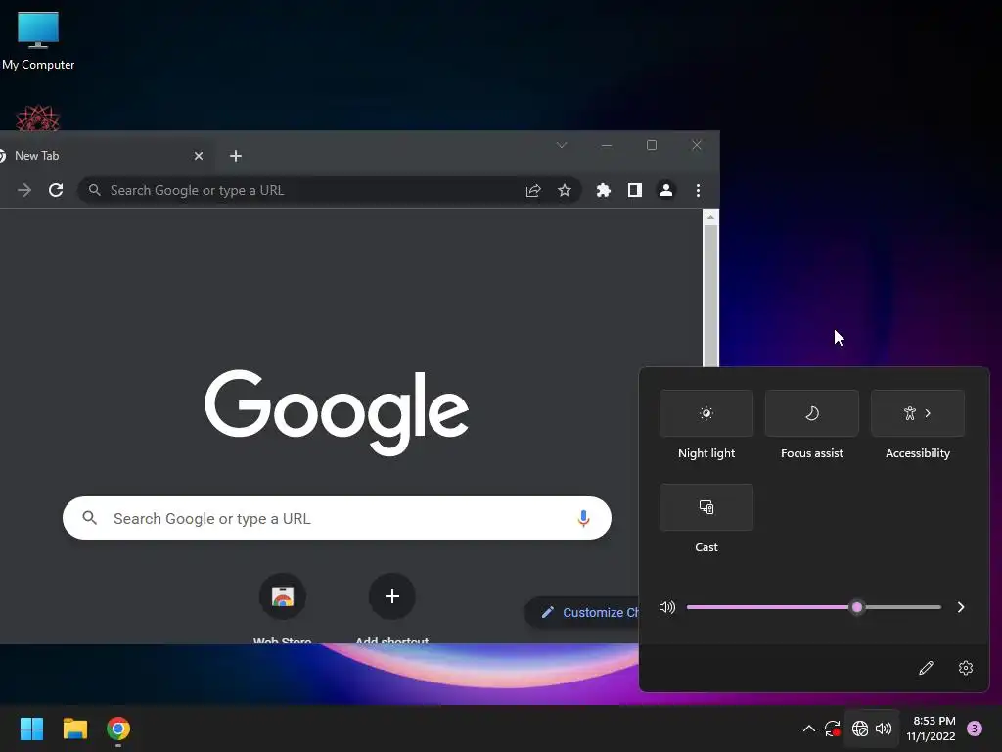Open File Explorer from taskbar
Screen dimensions: 1002x752
pyautogui.click(x=74, y=728)
